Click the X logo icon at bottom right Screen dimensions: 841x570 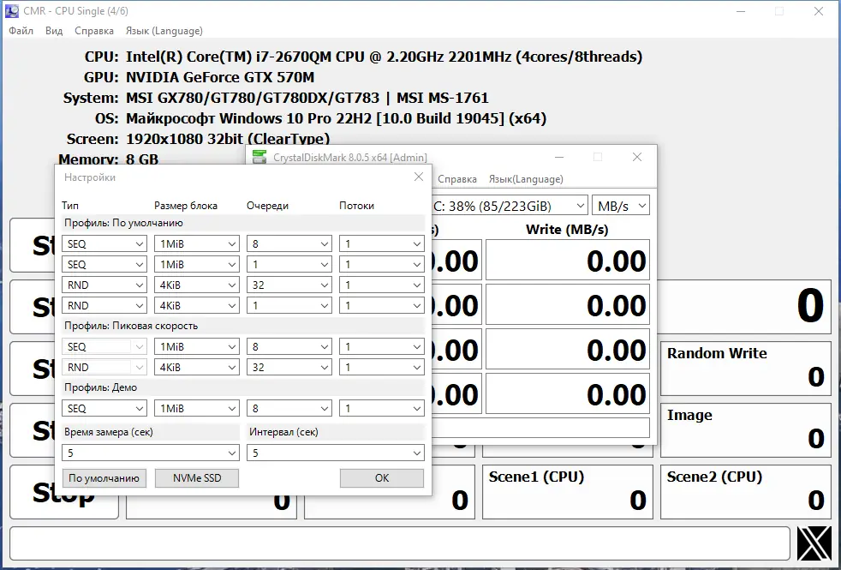(x=814, y=543)
